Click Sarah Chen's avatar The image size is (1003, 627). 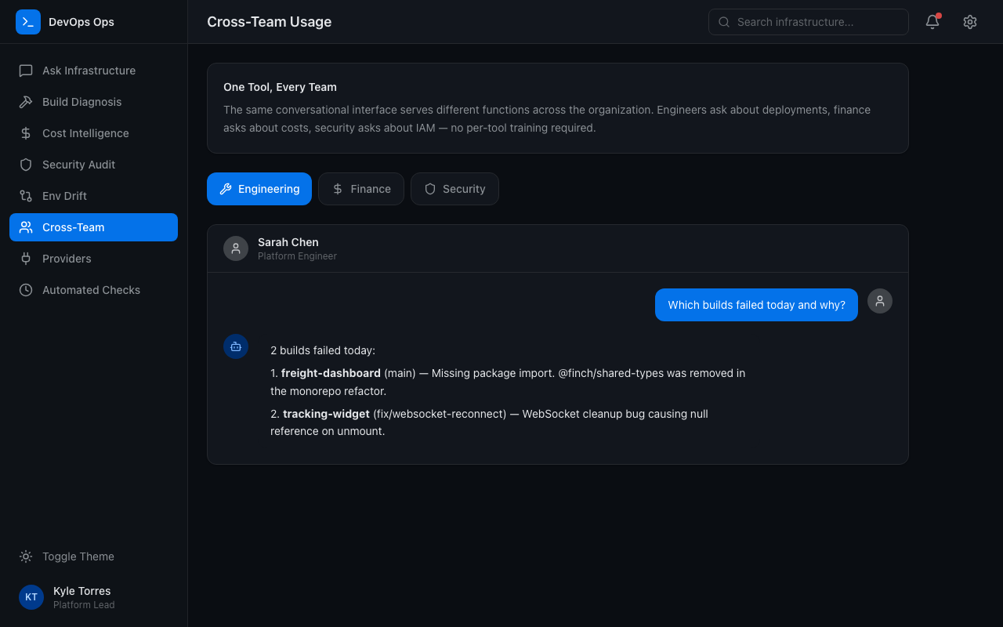[x=236, y=248]
